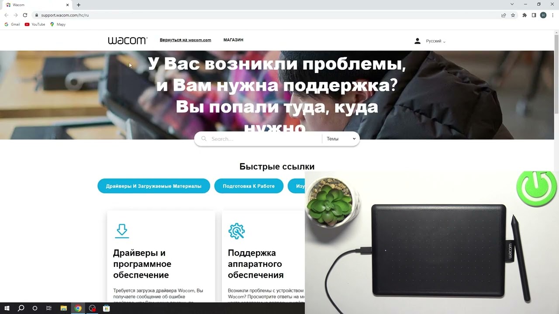Click into the Search input field
Viewport: 559px width, 314px height.
[x=265, y=139]
